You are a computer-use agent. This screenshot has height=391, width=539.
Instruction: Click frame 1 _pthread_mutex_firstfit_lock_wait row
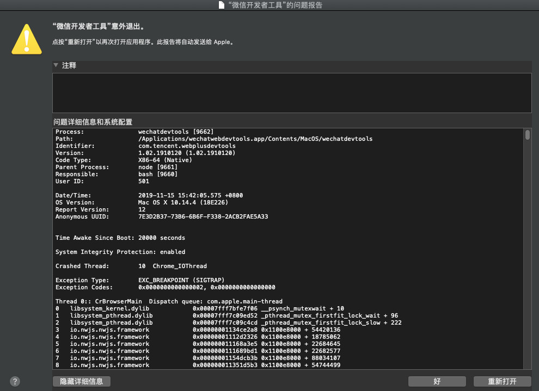pyautogui.click(x=227, y=315)
